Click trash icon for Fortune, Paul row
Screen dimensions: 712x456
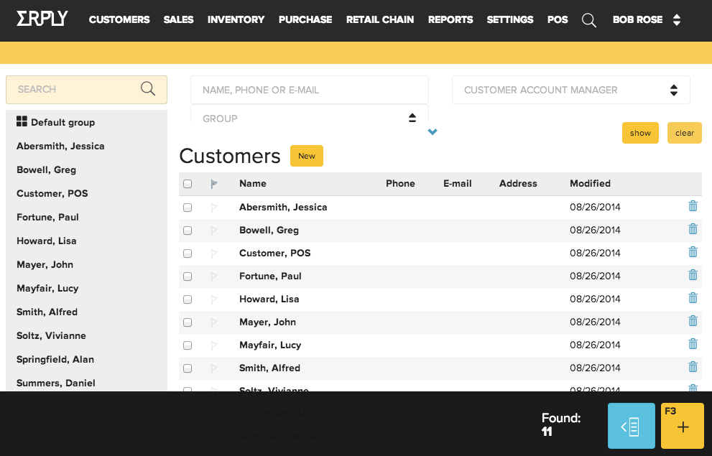click(x=693, y=275)
